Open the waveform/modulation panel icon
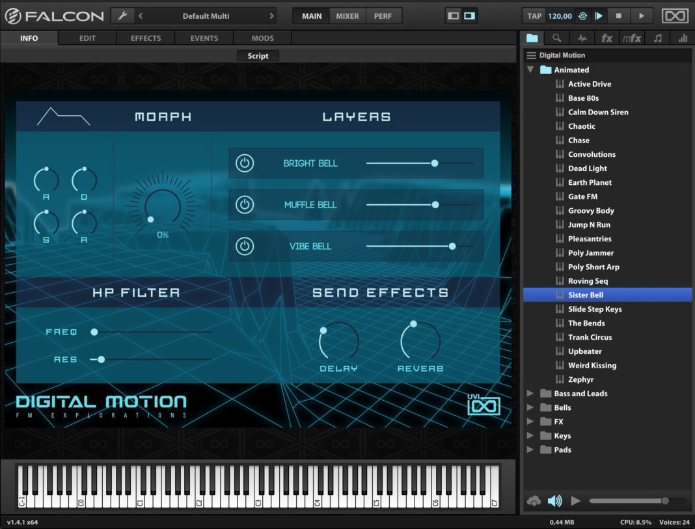This screenshot has width=695, height=529. click(x=582, y=37)
